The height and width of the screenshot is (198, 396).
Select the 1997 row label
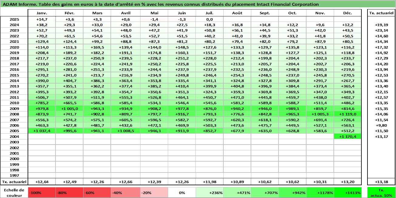point(14,175)
